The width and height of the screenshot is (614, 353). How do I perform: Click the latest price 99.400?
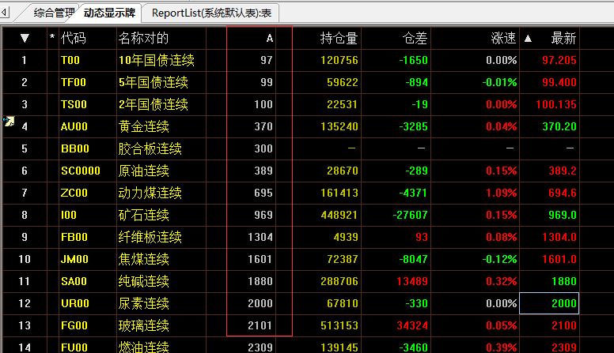click(559, 82)
